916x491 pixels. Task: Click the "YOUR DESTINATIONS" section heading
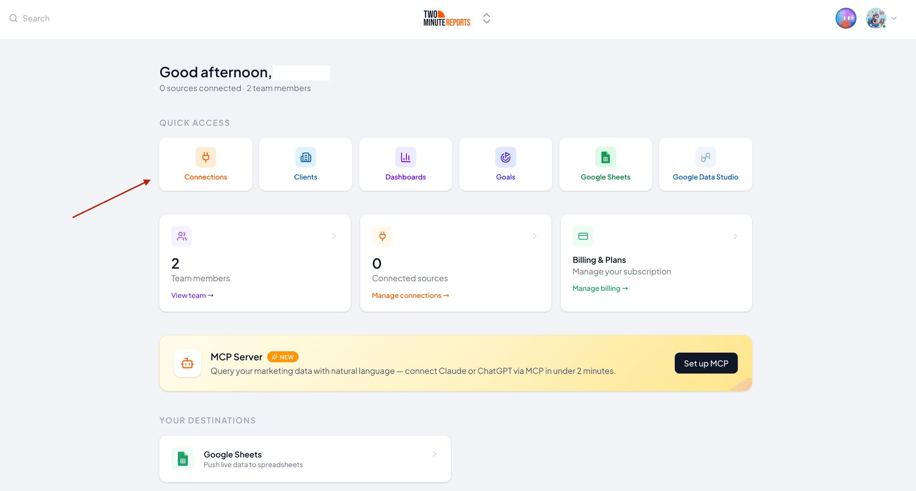(208, 420)
